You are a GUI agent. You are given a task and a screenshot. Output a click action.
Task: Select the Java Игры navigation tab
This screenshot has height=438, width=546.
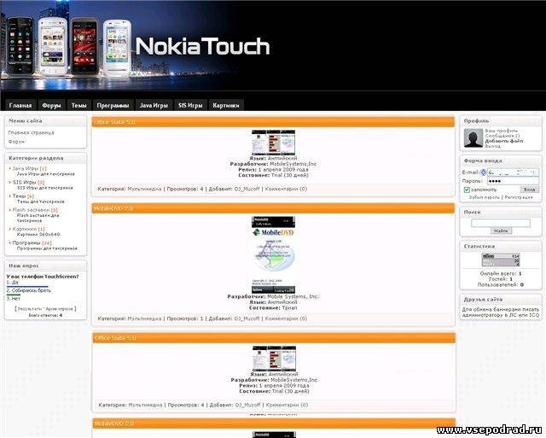[154, 105]
